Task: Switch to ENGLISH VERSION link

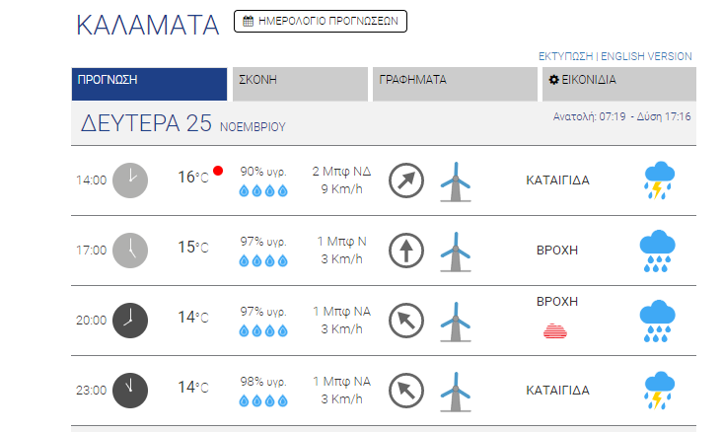Action: (x=646, y=56)
